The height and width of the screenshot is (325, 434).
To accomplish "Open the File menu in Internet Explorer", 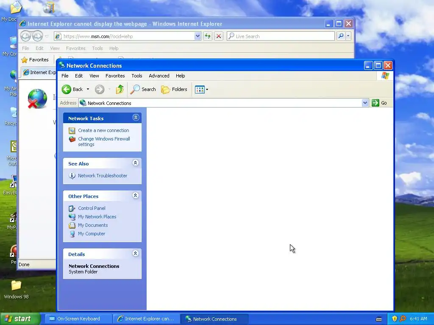I will [25, 48].
